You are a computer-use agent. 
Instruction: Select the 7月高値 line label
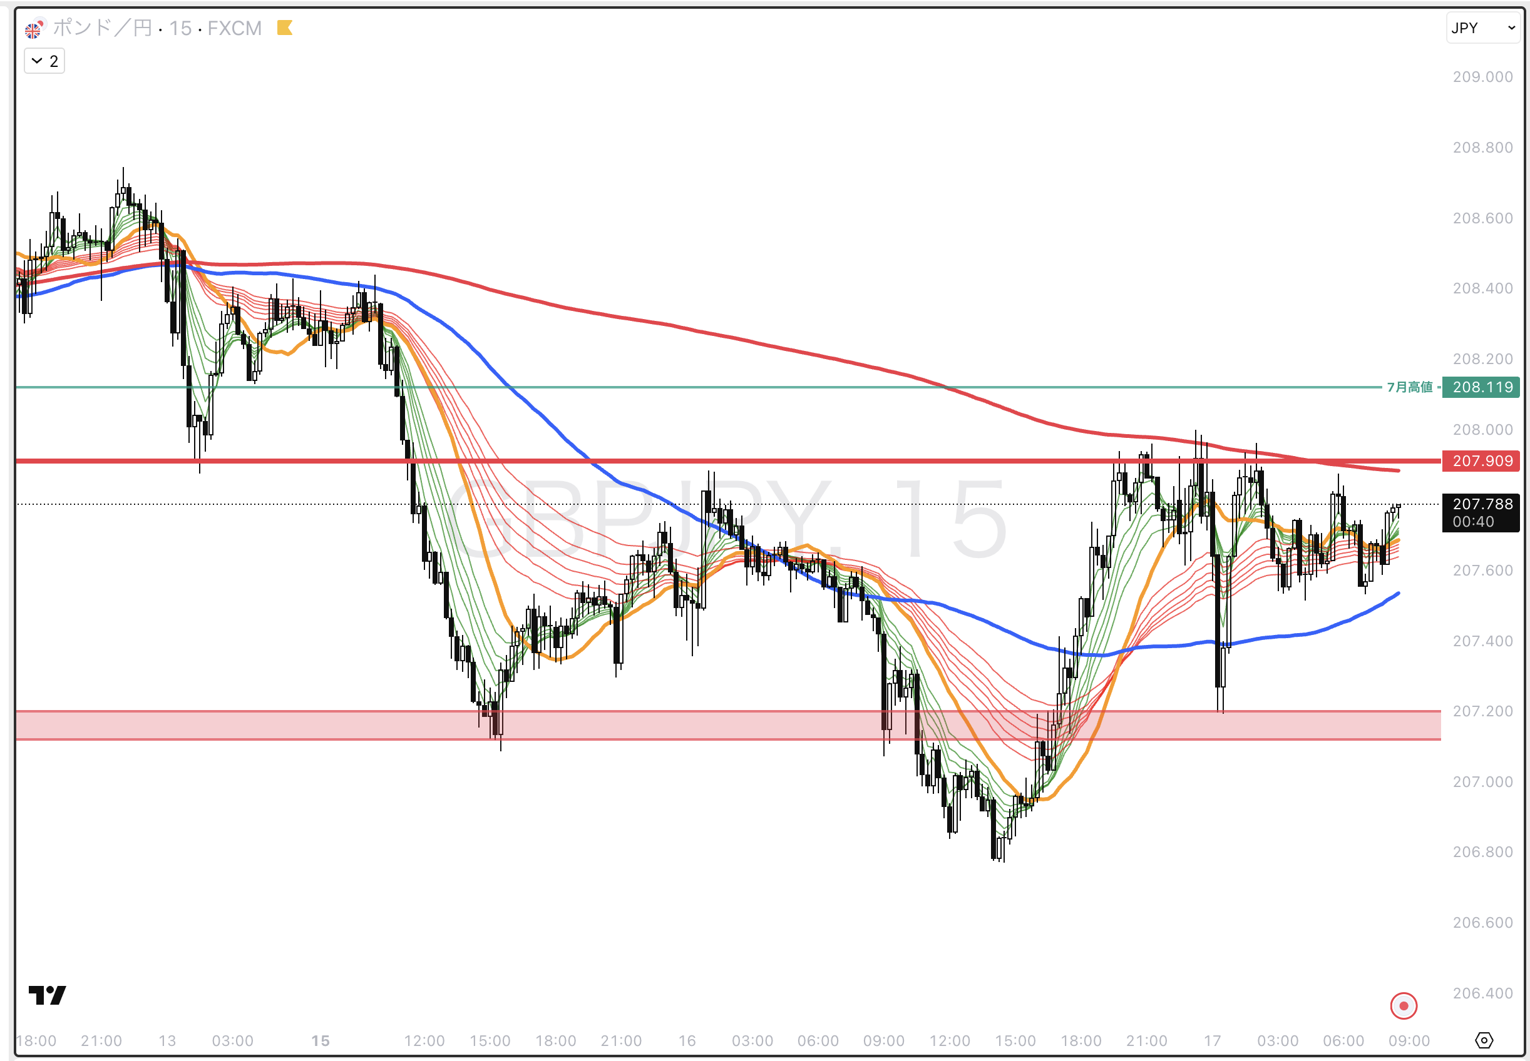pyautogui.click(x=1409, y=388)
